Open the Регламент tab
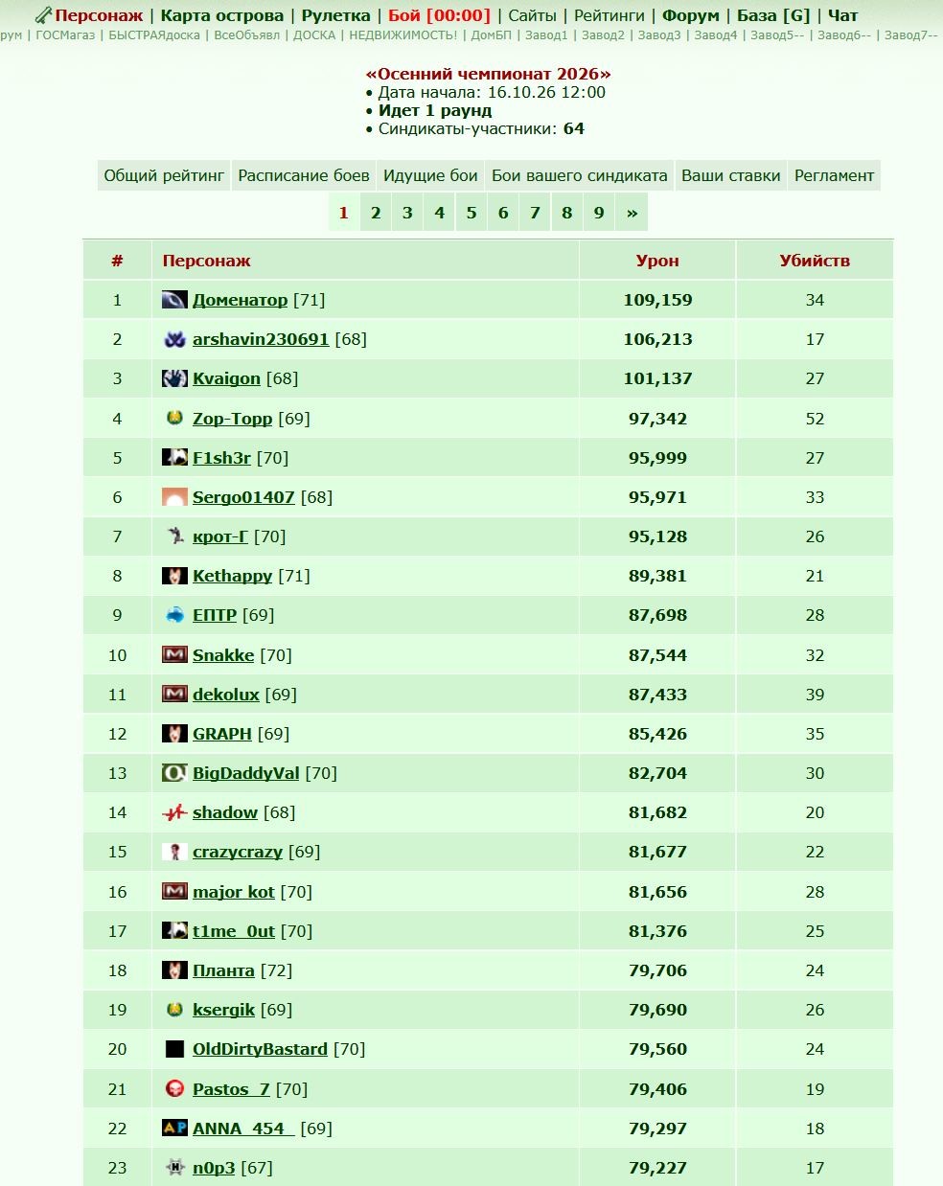Viewport: 943px width, 1186px height. (834, 175)
